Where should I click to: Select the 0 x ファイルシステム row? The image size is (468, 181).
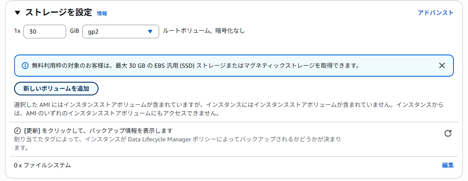pyautogui.click(x=234, y=165)
